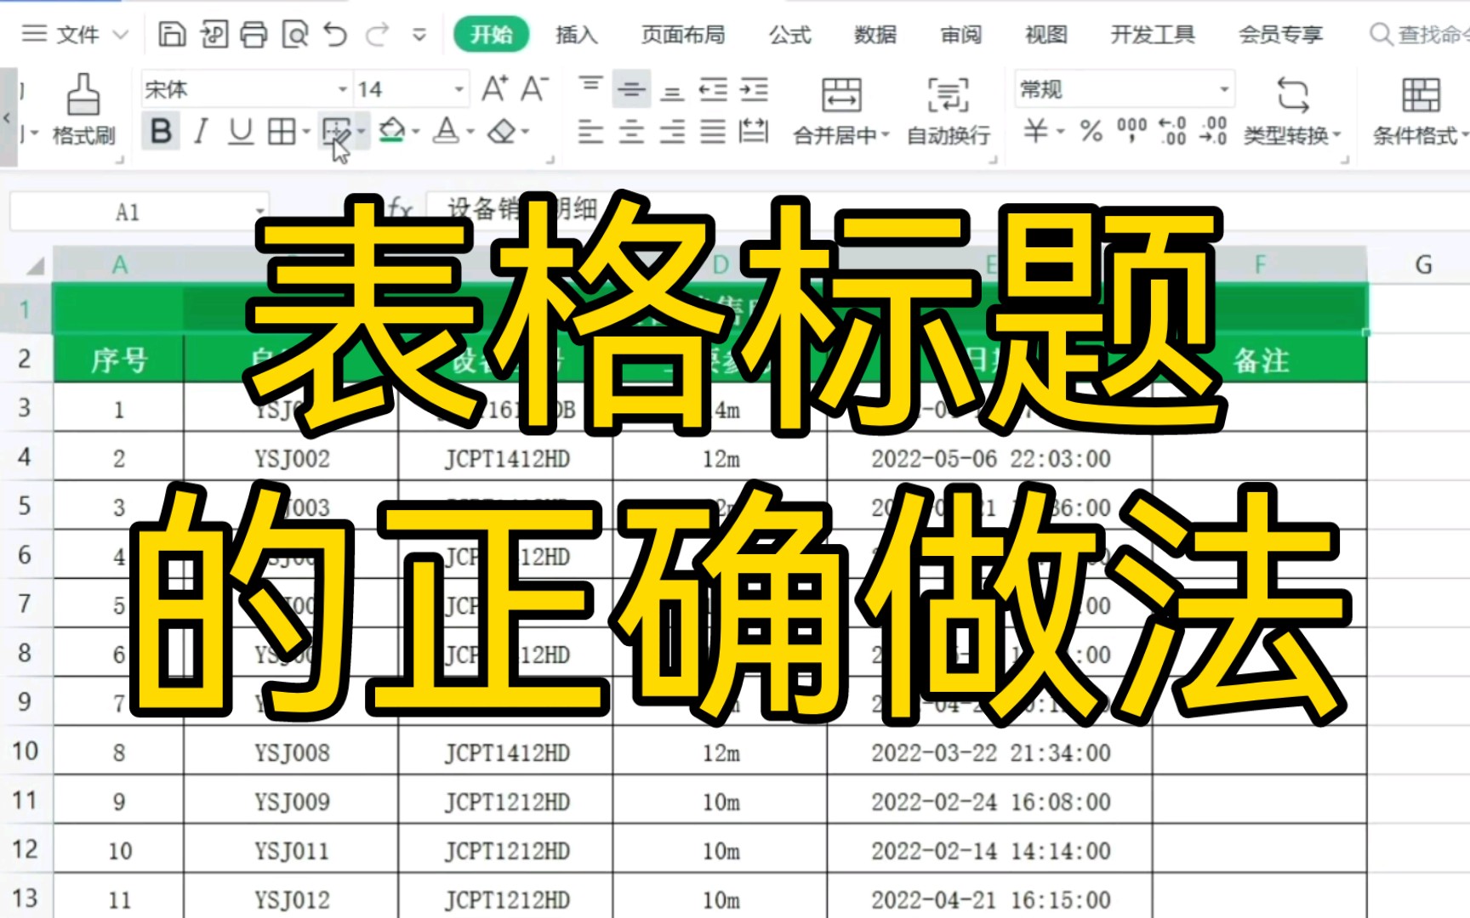Activate the 格式刷 format painter

click(83, 110)
